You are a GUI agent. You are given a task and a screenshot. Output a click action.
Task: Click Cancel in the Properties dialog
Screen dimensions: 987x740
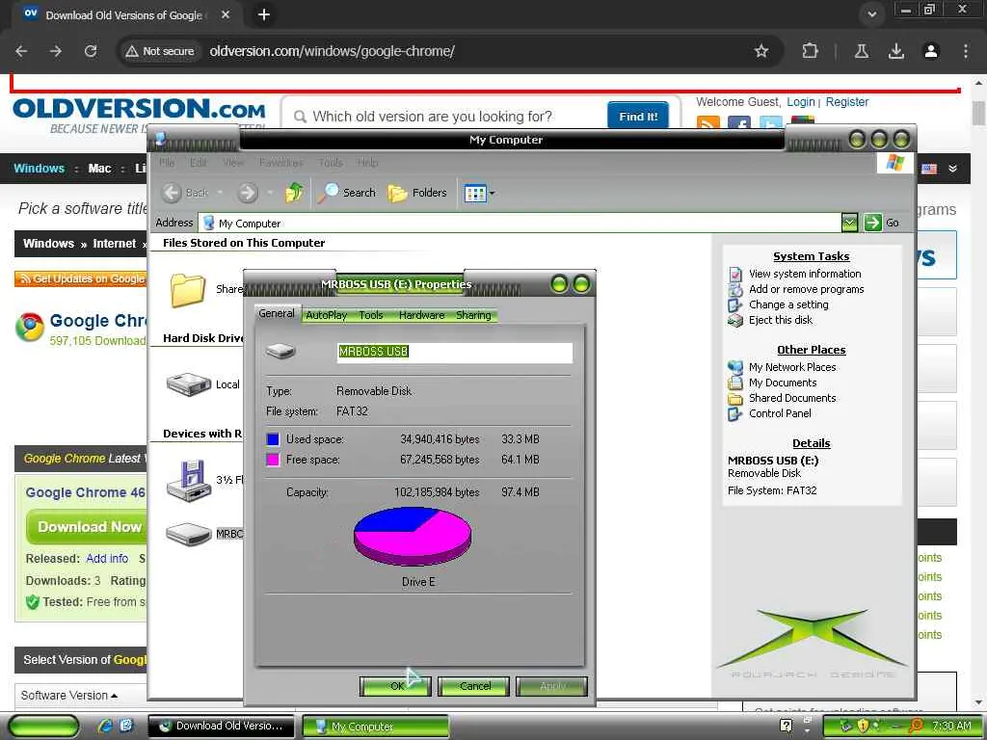click(x=473, y=686)
